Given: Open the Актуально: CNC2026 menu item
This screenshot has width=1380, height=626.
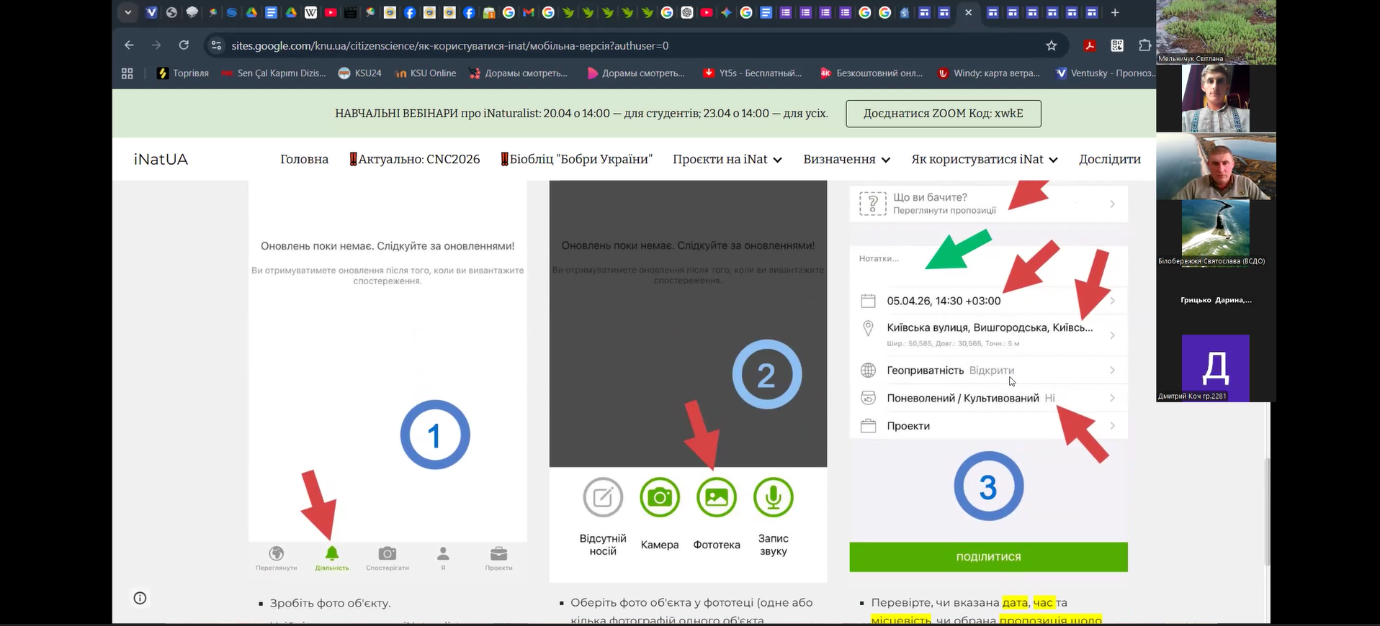Looking at the screenshot, I should click(x=415, y=159).
